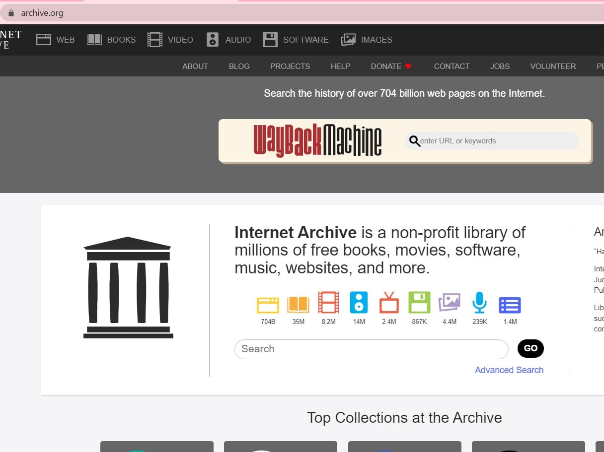Click the IMAGES label in top nav
This screenshot has height=452, width=604.
tap(377, 40)
